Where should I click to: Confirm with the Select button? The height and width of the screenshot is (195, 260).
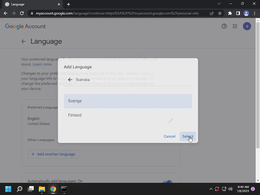coord(188,136)
